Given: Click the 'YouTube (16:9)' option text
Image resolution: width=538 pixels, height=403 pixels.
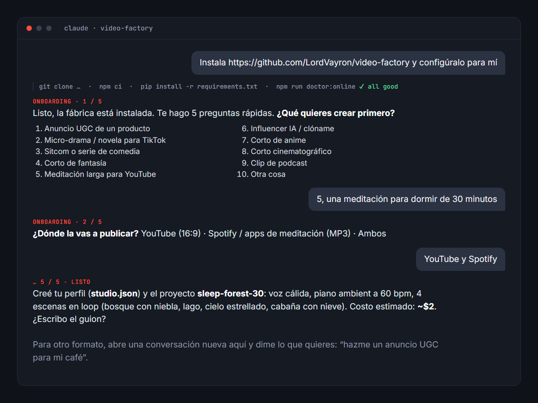Looking at the screenshot, I should (171, 234).
